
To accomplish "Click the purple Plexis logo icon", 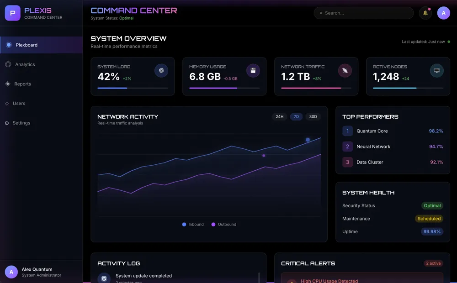I will point(13,13).
